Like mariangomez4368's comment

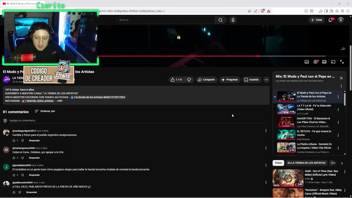[x=14, y=158]
